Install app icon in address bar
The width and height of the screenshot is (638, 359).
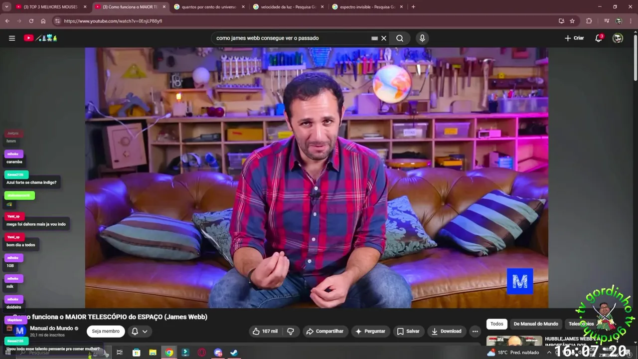click(561, 21)
